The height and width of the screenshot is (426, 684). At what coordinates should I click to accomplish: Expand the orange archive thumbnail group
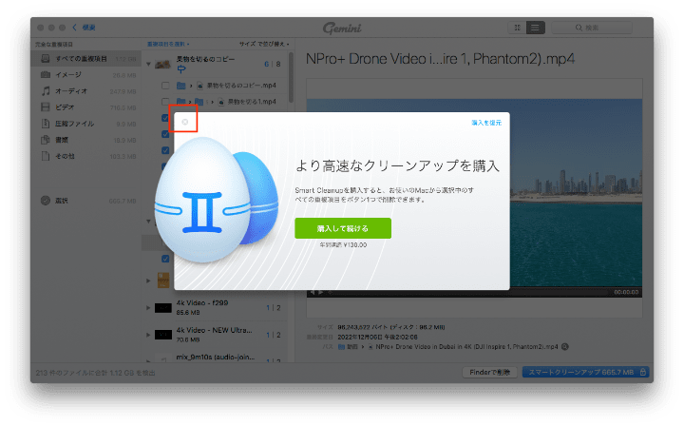pyautogui.click(x=148, y=281)
